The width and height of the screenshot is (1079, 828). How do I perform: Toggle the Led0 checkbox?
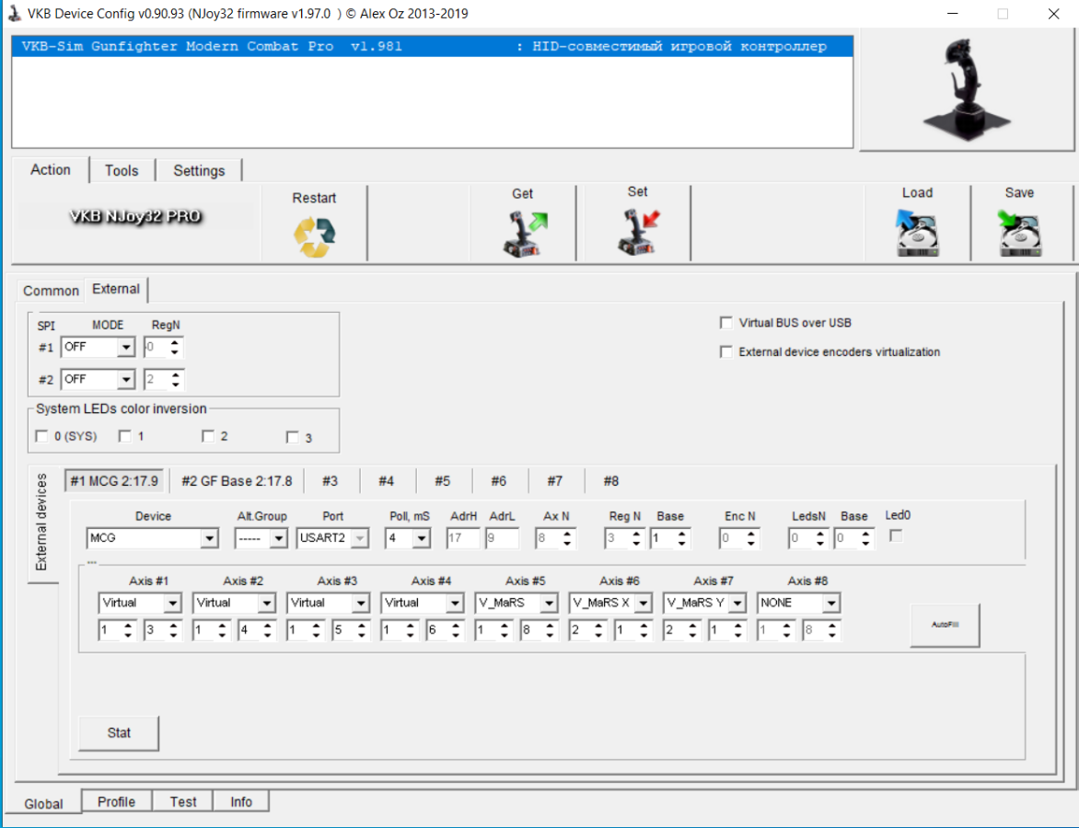tap(896, 535)
